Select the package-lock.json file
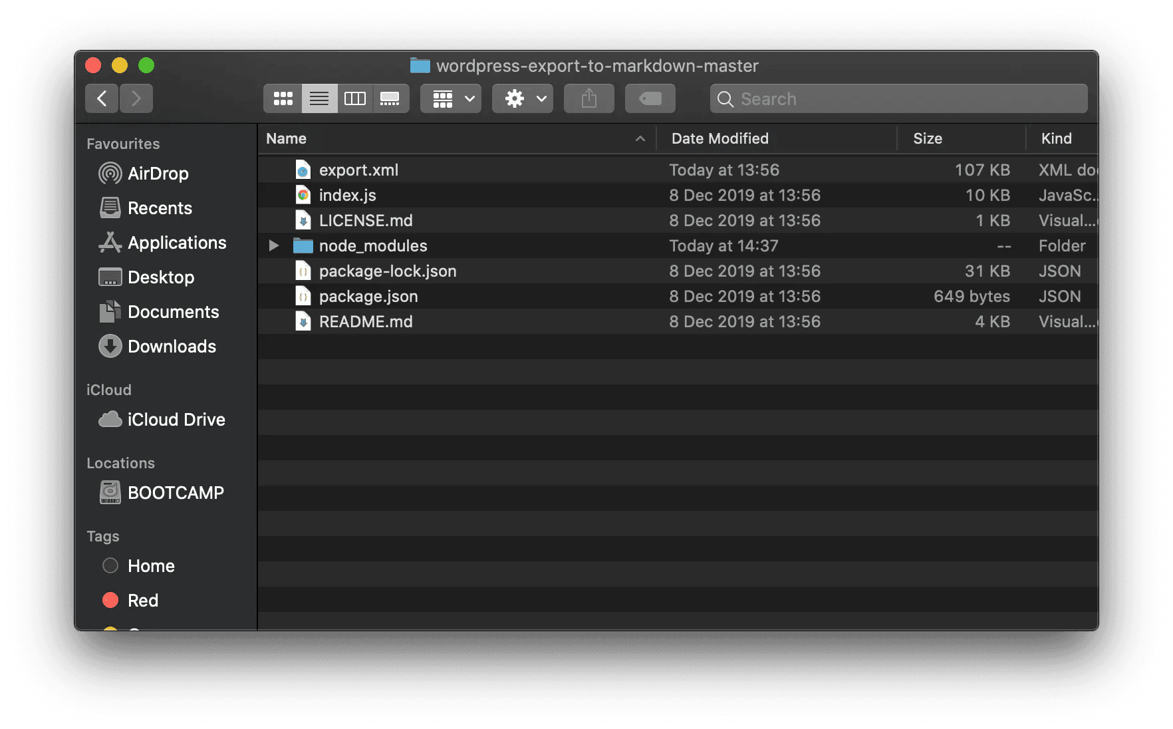The image size is (1173, 729). [678, 271]
